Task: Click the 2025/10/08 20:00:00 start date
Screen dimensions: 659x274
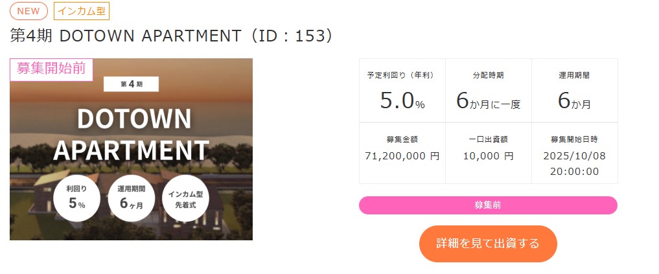Action: pos(574,164)
